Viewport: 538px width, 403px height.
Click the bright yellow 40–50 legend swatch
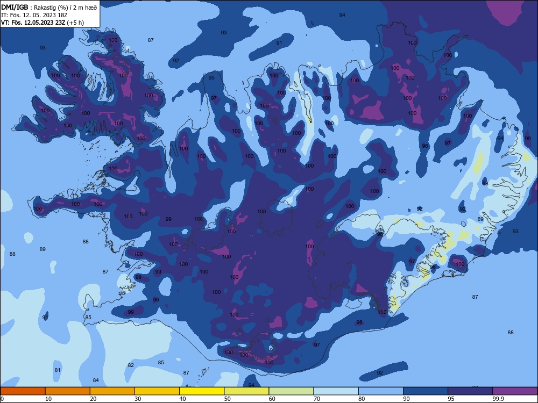202,391
